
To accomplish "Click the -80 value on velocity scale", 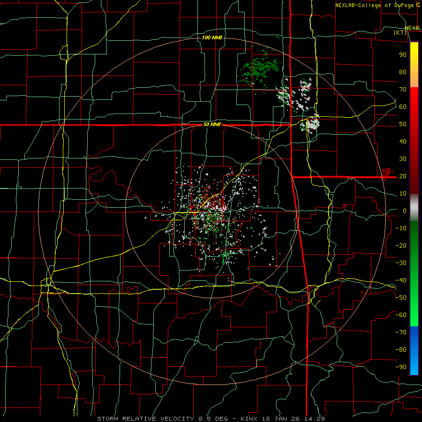I will coord(401,350).
